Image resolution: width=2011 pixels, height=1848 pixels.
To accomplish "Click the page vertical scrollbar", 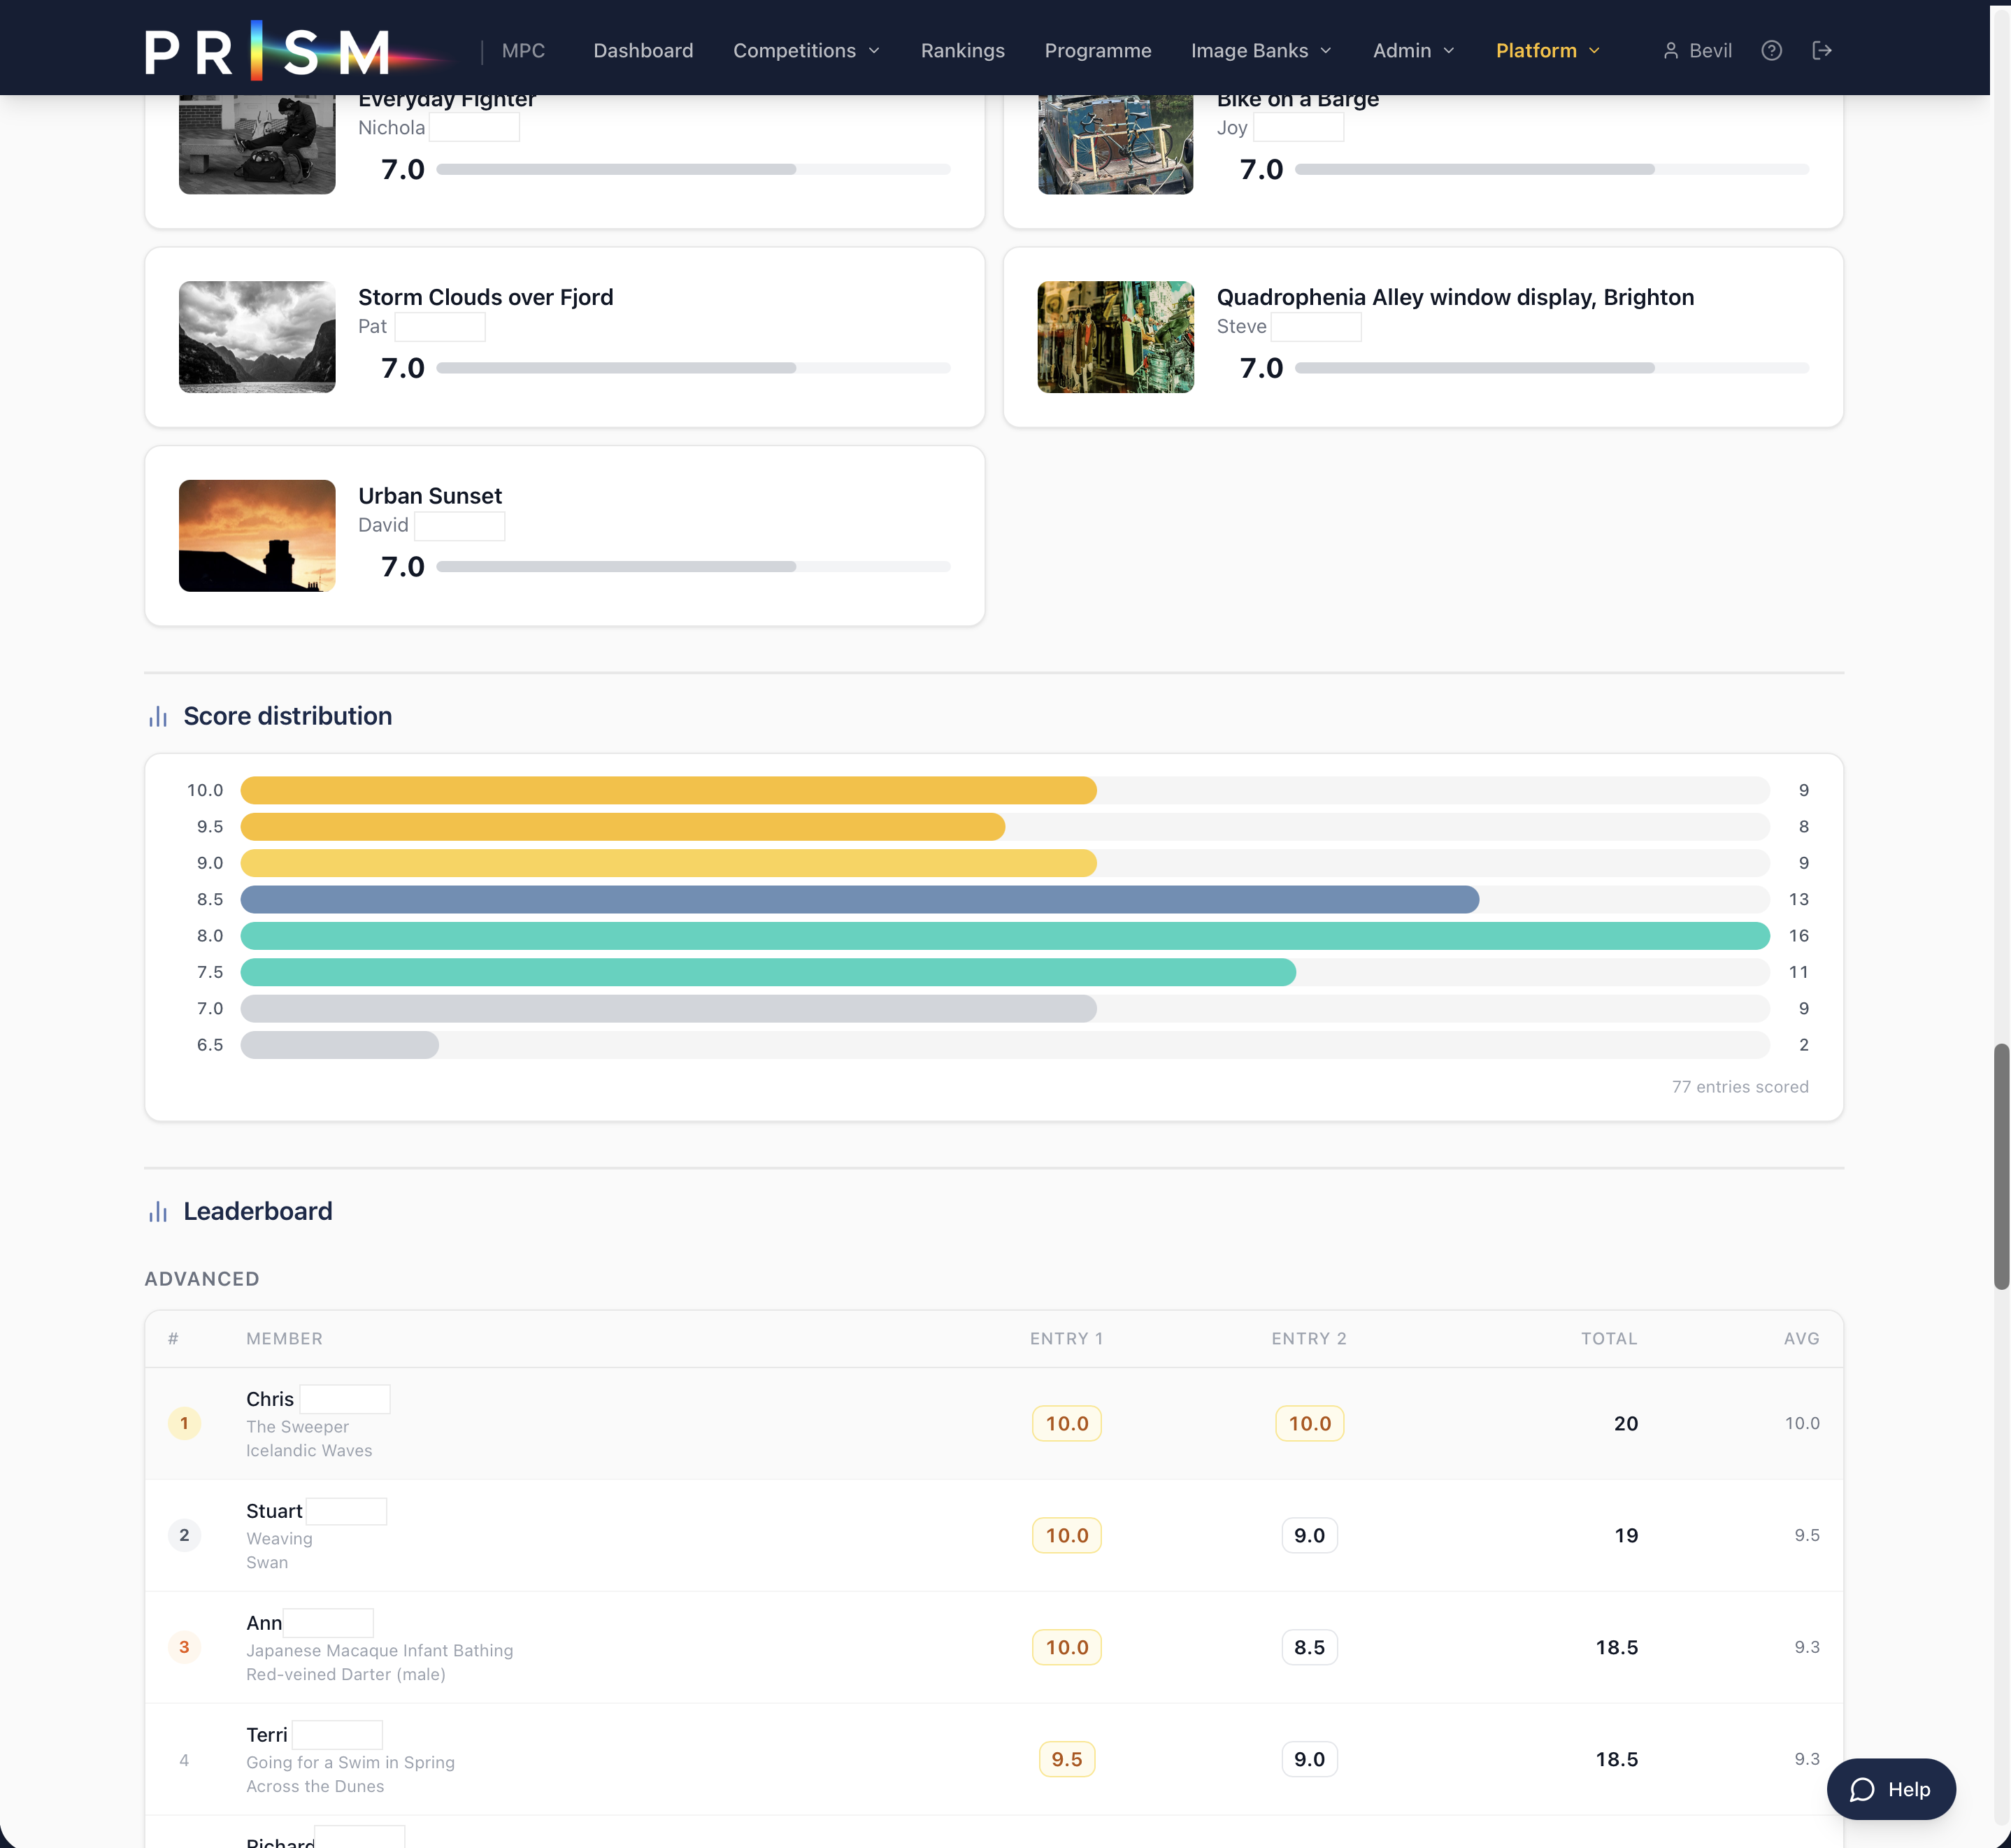I will coord(2000,1166).
